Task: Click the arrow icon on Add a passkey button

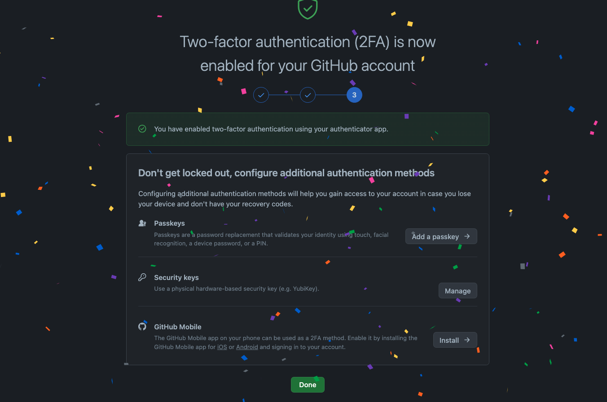Action: coord(467,236)
